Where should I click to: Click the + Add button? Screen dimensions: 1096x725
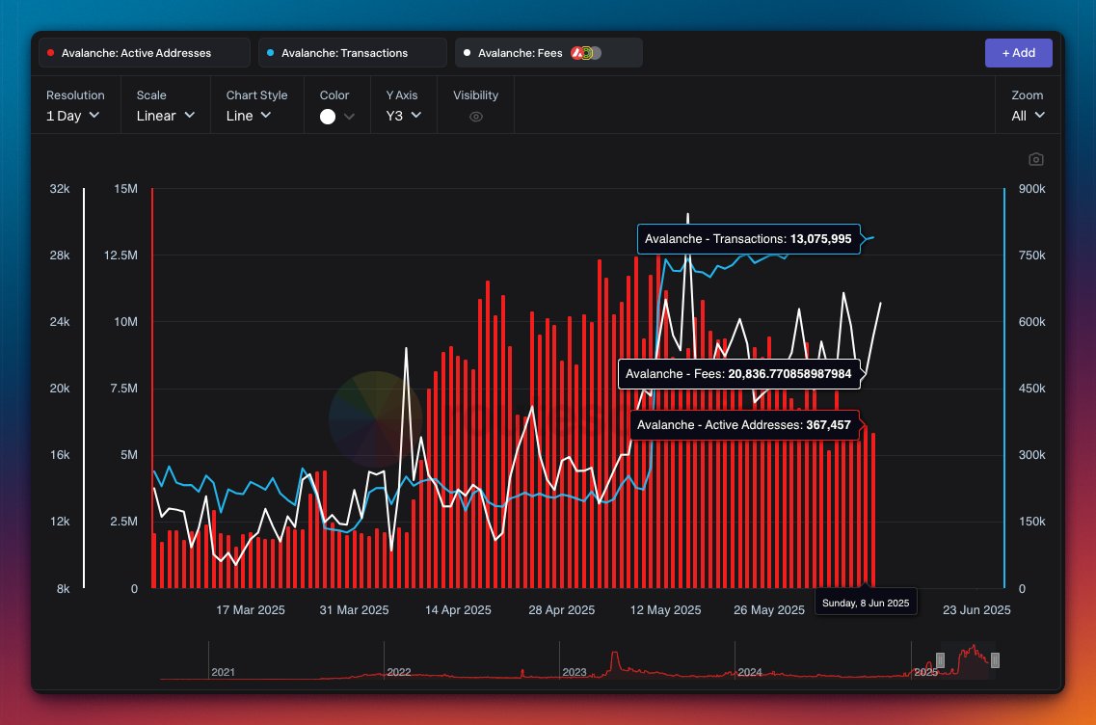click(x=1019, y=53)
